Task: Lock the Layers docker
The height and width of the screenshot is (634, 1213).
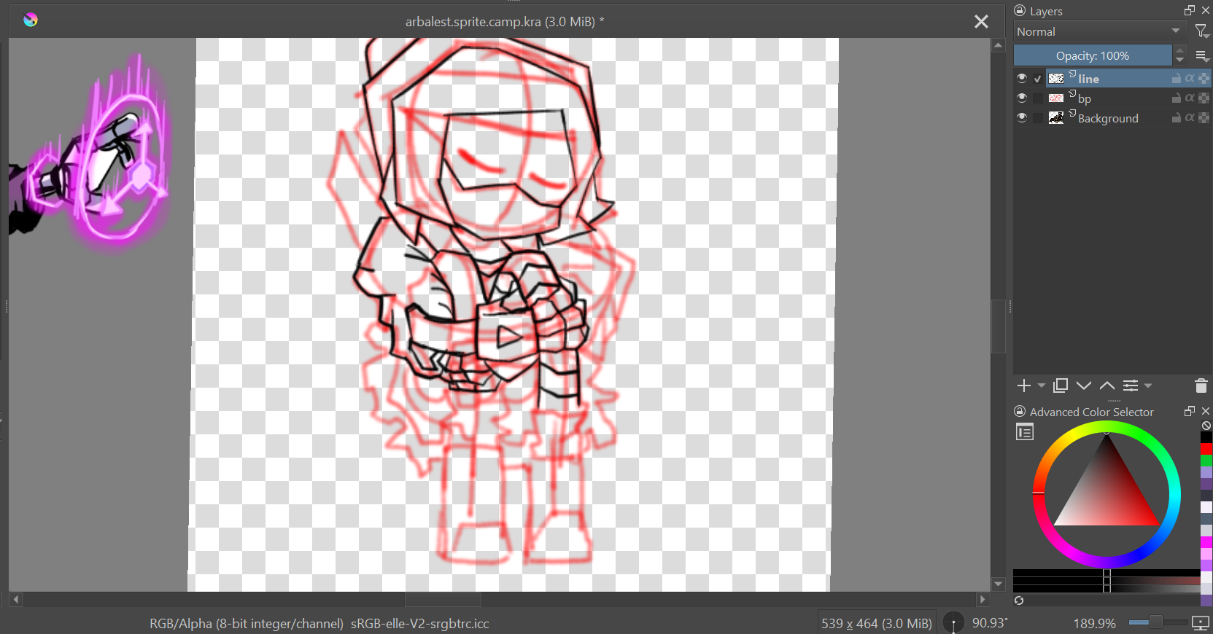Action: [x=1020, y=11]
